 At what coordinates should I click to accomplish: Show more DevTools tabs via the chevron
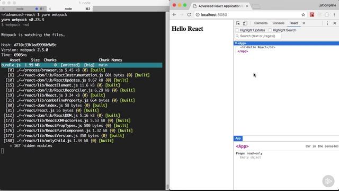tap(304, 23)
